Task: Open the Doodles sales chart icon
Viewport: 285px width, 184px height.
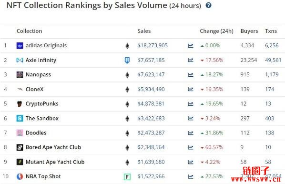Action: coord(191,133)
